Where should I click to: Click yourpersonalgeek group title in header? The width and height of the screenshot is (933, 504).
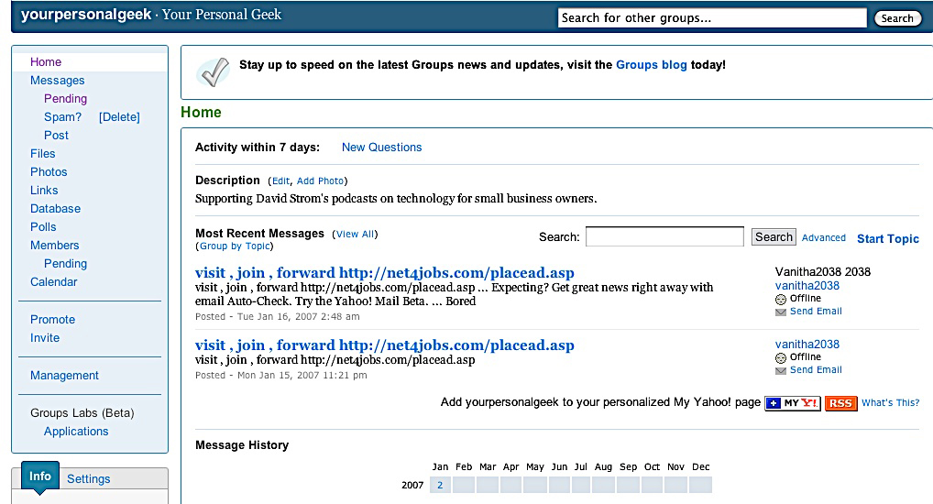coord(85,15)
